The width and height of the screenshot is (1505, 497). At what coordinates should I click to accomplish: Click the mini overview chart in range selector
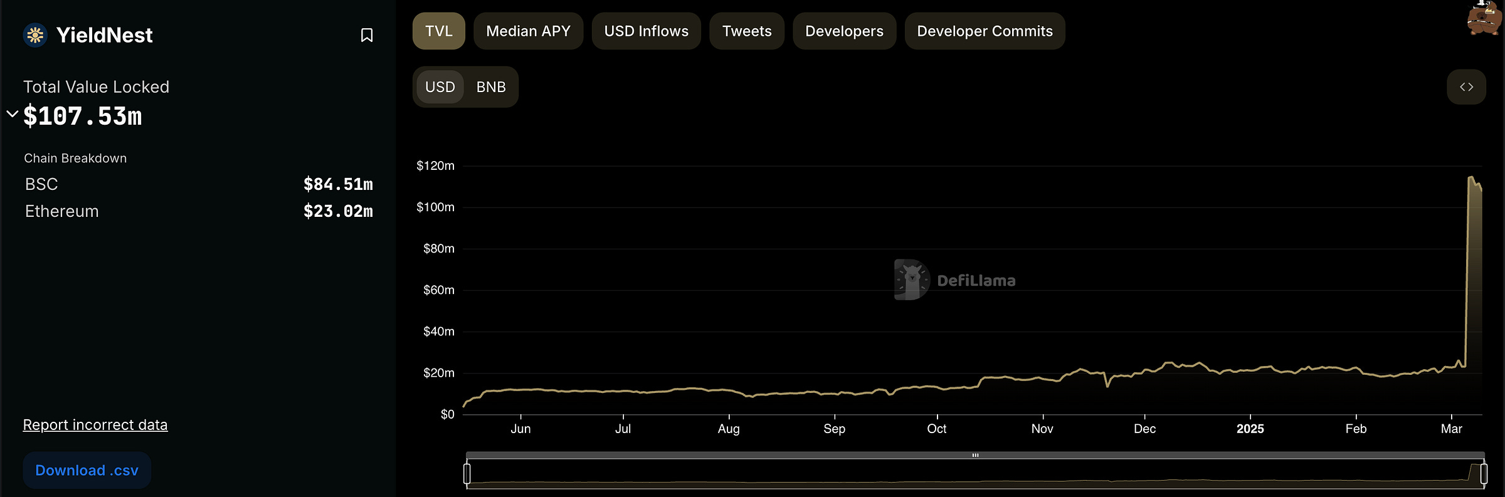pyautogui.click(x=975, y=473)
